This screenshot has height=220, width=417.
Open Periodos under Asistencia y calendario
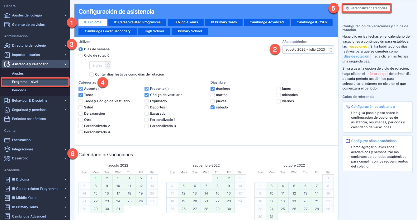click(x=19, y=90)
